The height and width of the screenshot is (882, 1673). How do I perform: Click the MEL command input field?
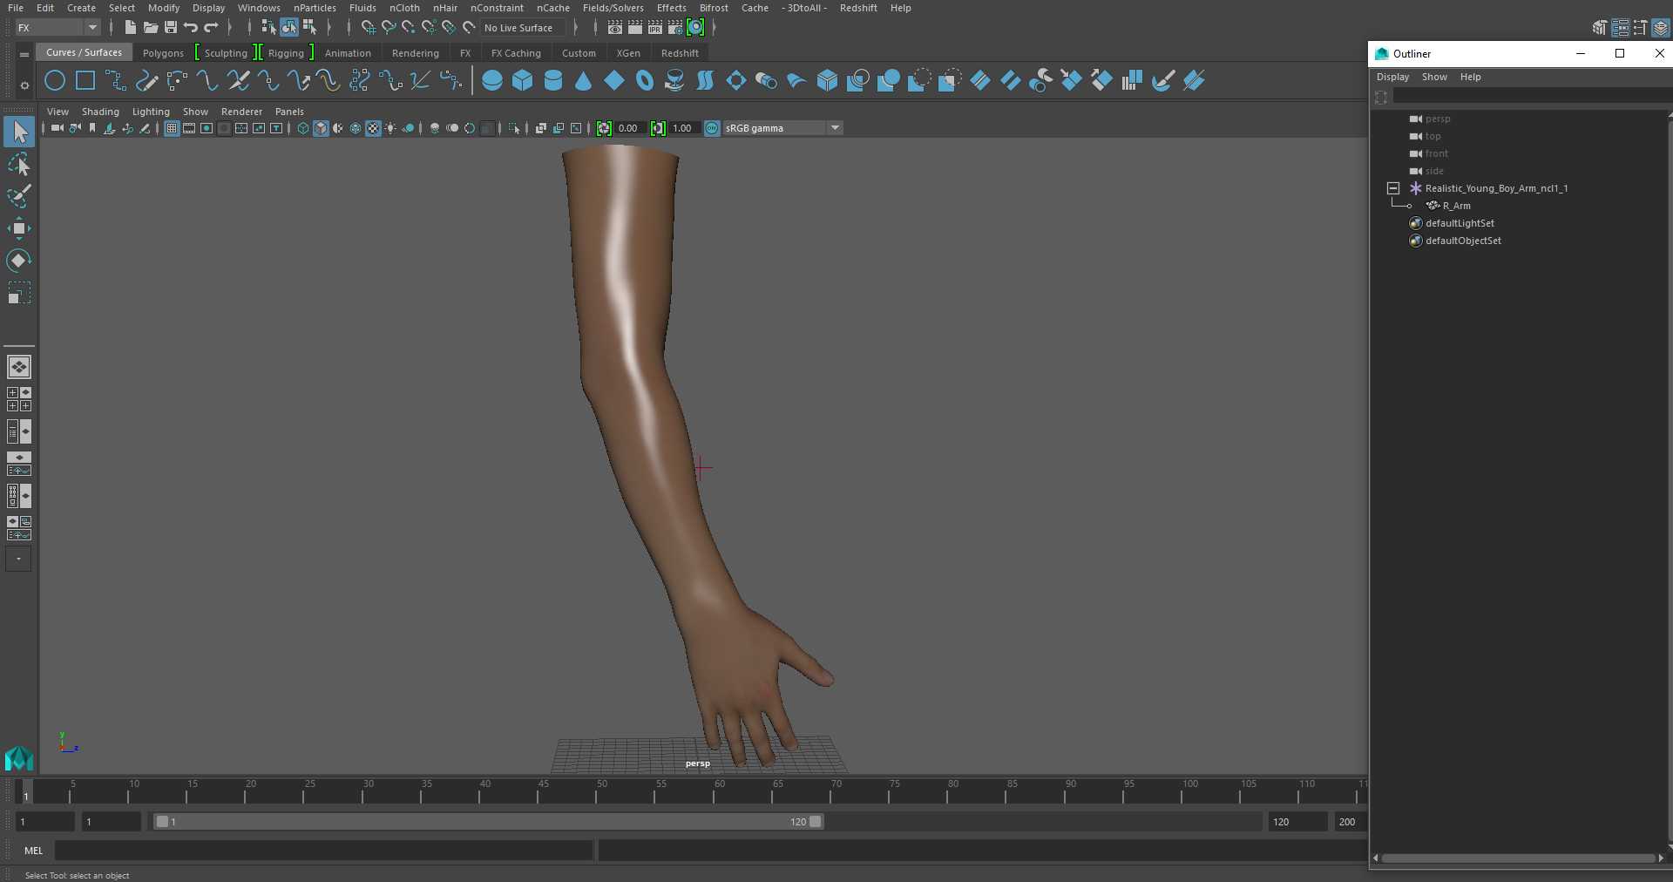click(324, 851)
